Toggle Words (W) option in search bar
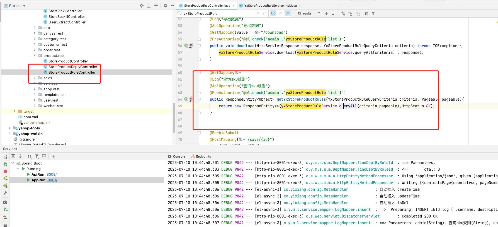This screenshot has height=227, width=498. pyautogui.click(x=280, y=13)
